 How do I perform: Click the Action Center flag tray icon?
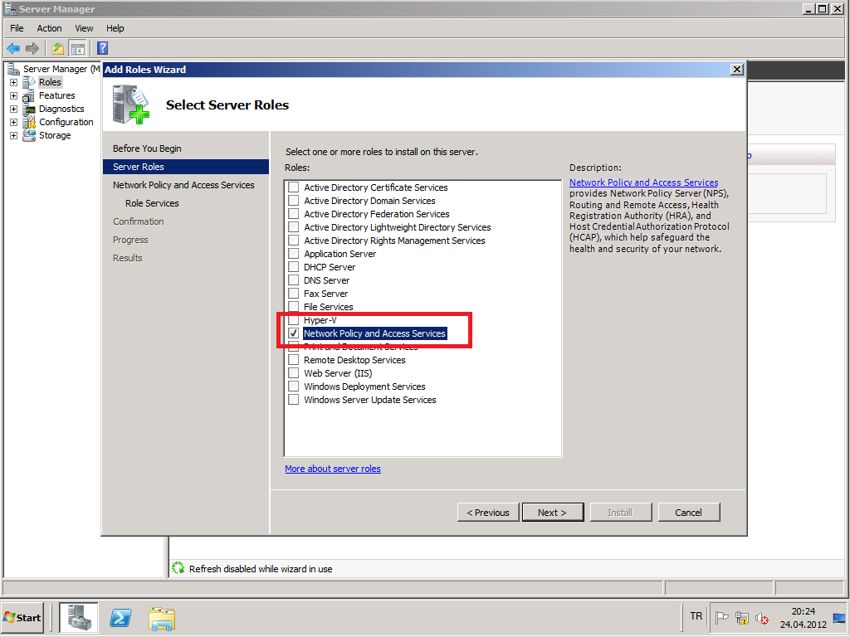[x=722, y=618]
